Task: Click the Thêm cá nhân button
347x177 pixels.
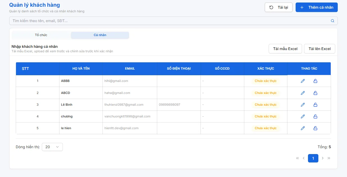Action: coord(316,7)
